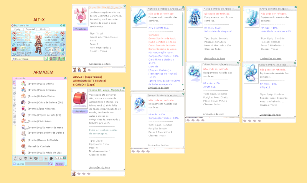Open Limitações do item in Greva Sombria window
Viewport: 307px width, 183px height.
[x=271, y=59]
